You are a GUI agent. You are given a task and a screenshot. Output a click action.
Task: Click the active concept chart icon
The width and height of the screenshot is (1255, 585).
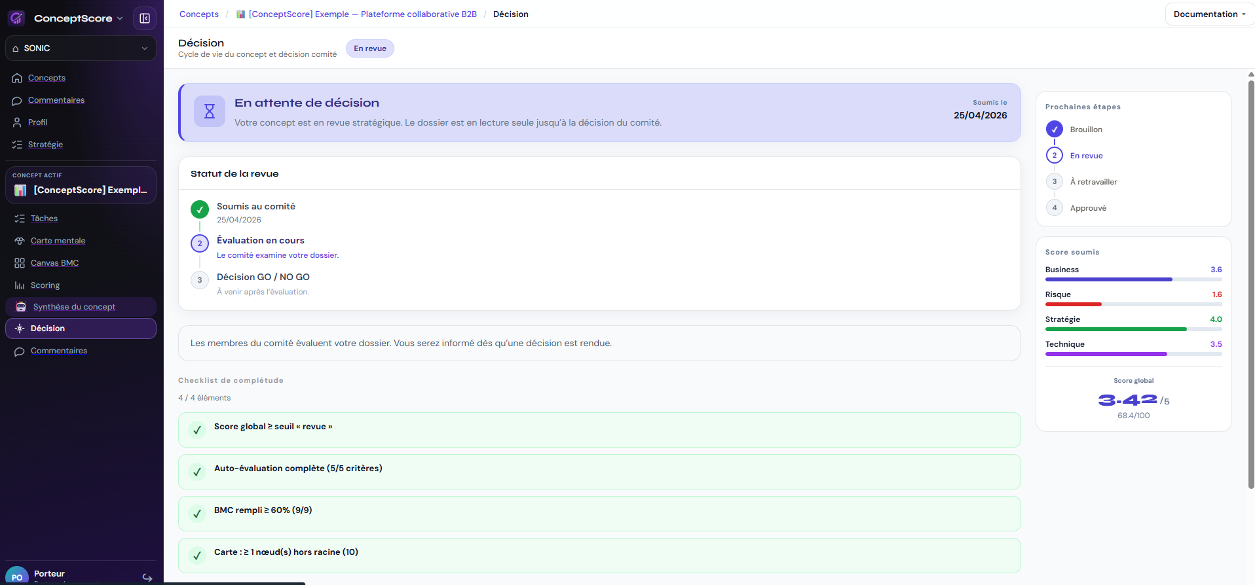pyautogui.click(x=20, y=190)
